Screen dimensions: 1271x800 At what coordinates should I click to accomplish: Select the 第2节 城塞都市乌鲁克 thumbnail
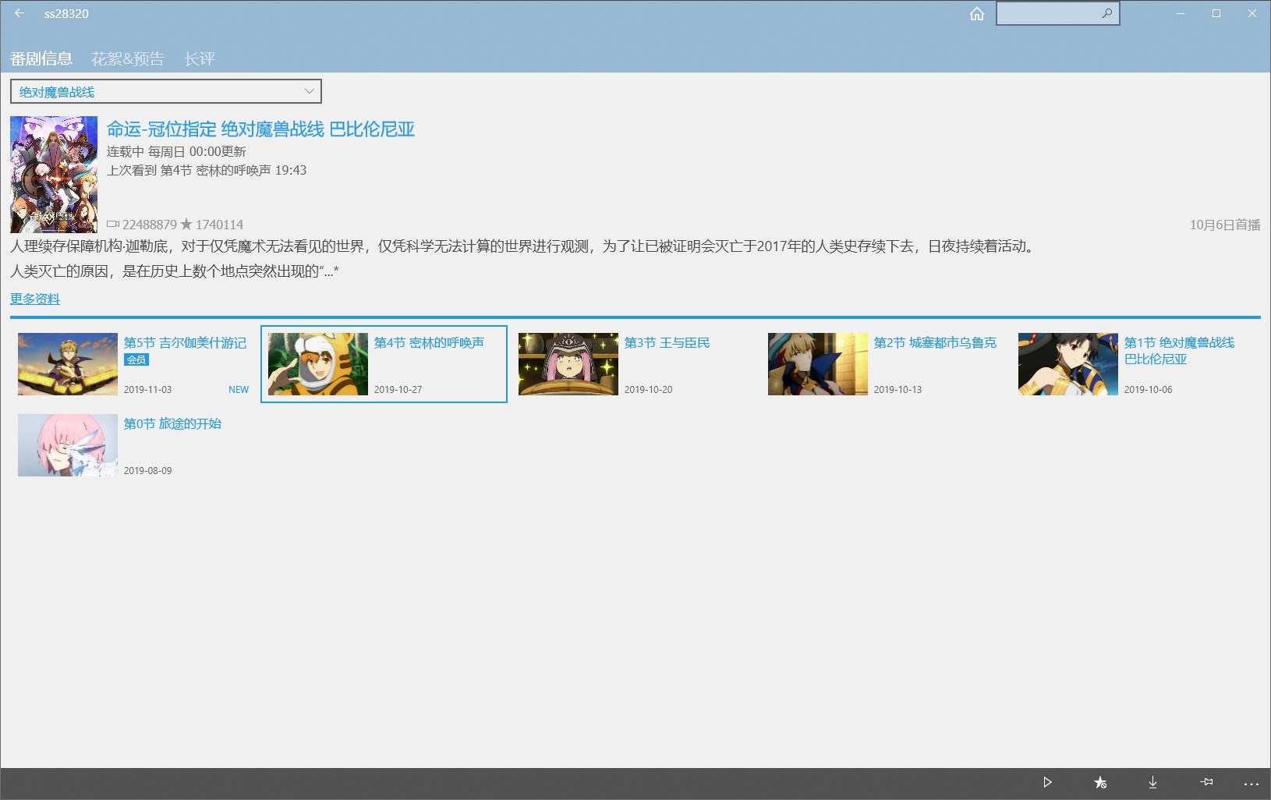[818, 364]
